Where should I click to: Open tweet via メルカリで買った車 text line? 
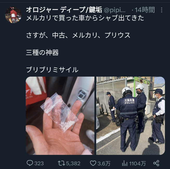(x=85, y=18)
